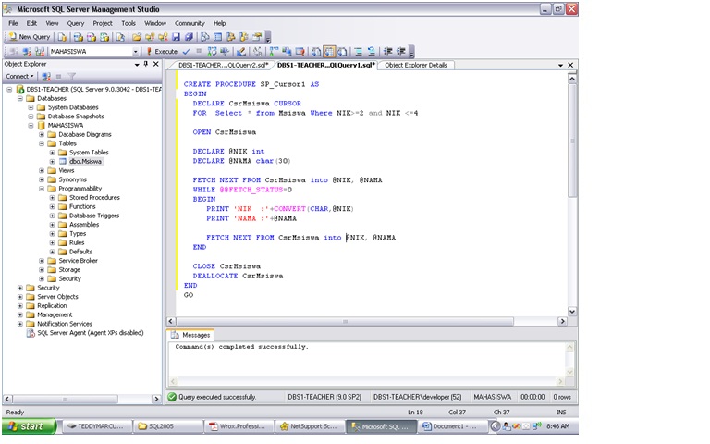The height and width of the screenshot is (444, 710).
Task: Open the Object Explorer window position dropdown
Action: click(x=137, y=65)
